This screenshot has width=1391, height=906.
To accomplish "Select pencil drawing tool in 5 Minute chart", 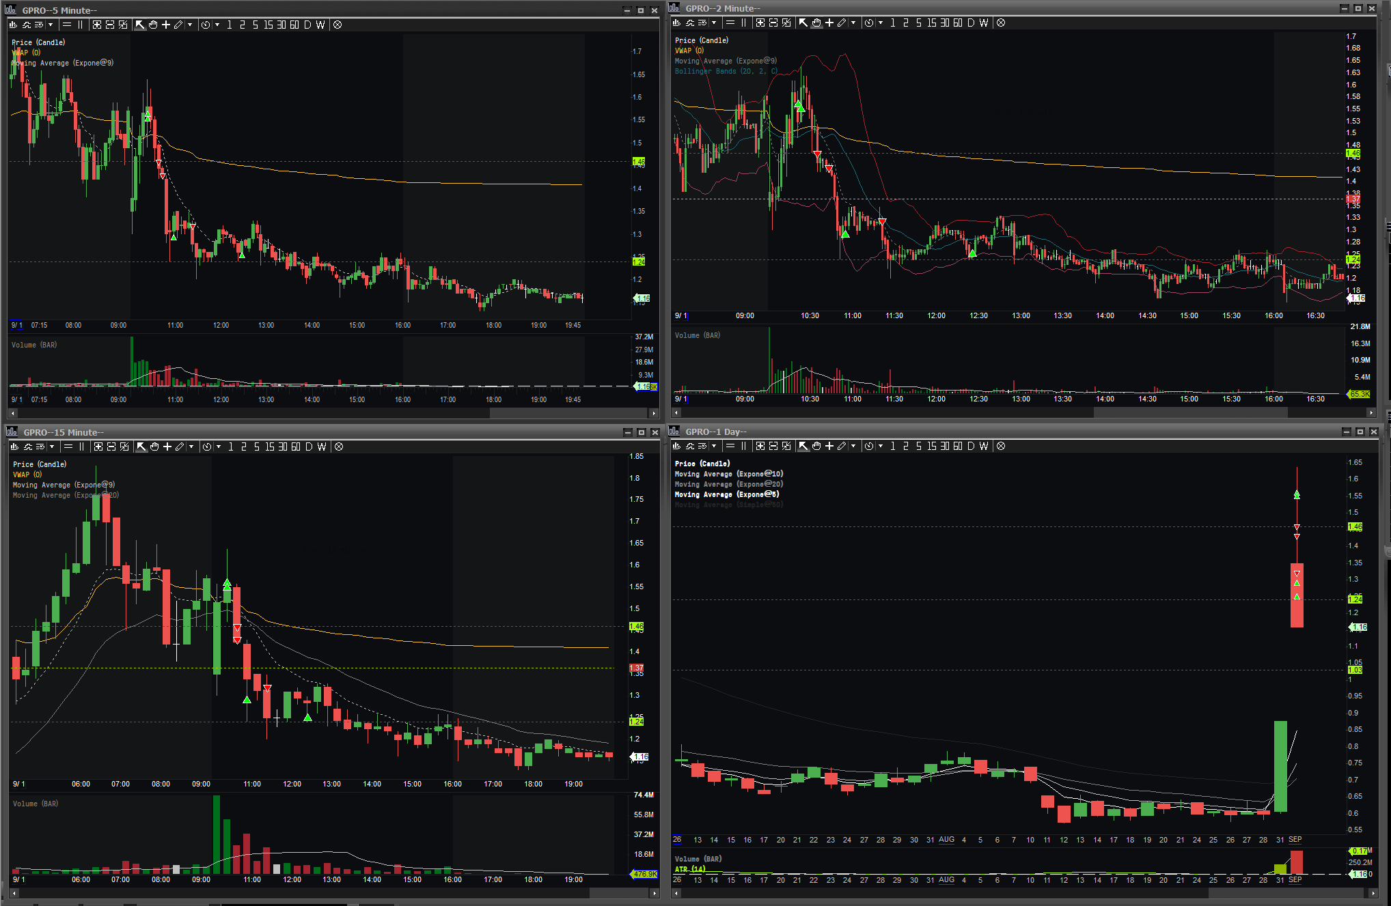I will coord(178,25).
